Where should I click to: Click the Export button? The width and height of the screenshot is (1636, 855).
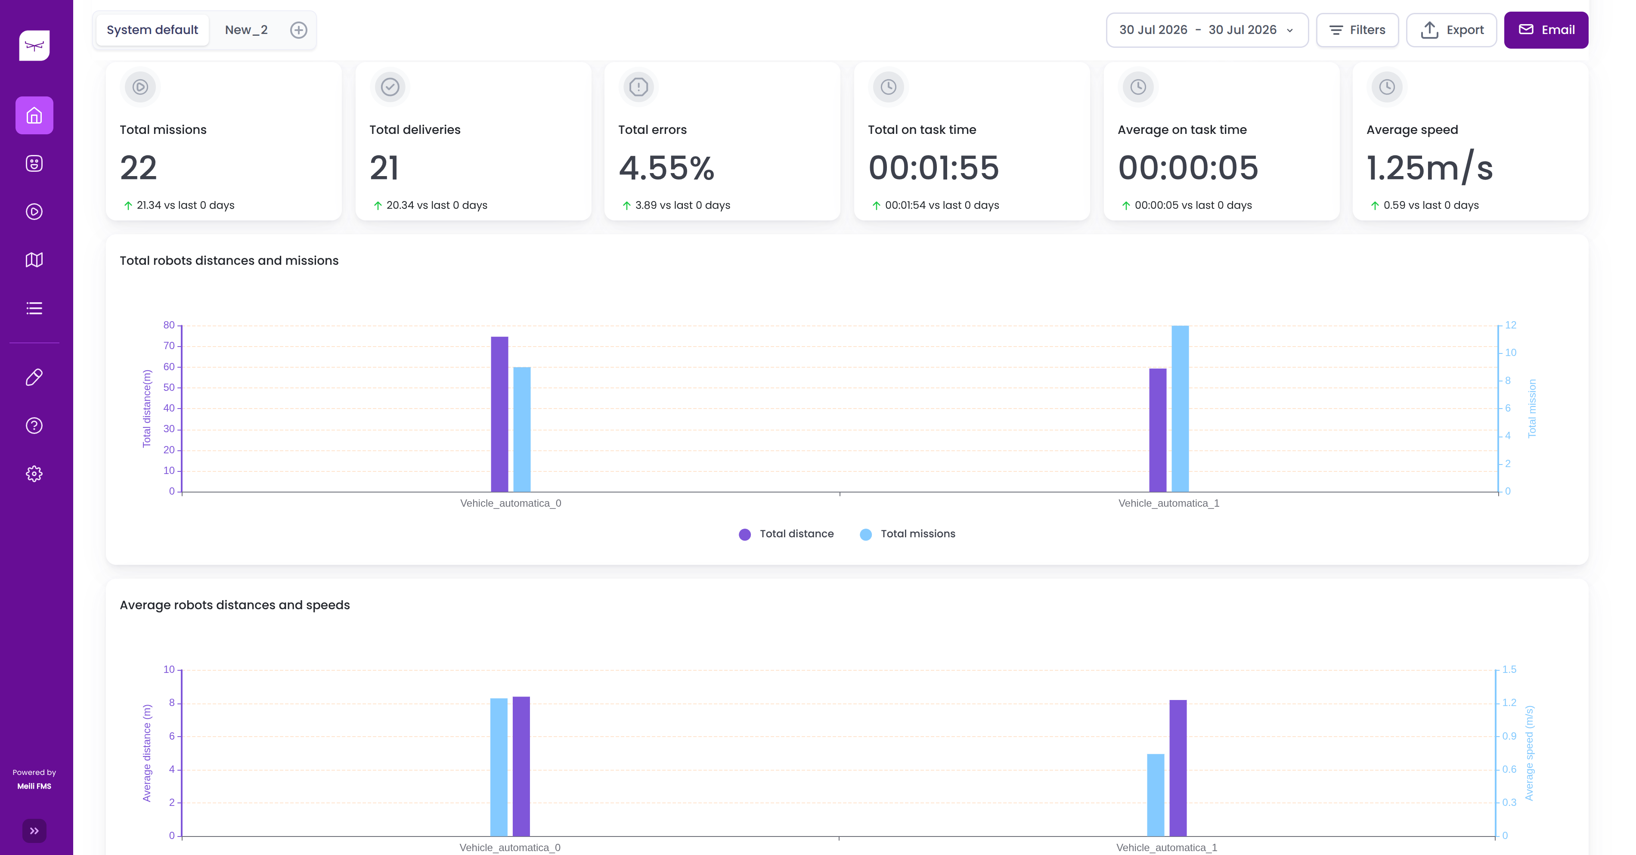tap(1451, 30)
